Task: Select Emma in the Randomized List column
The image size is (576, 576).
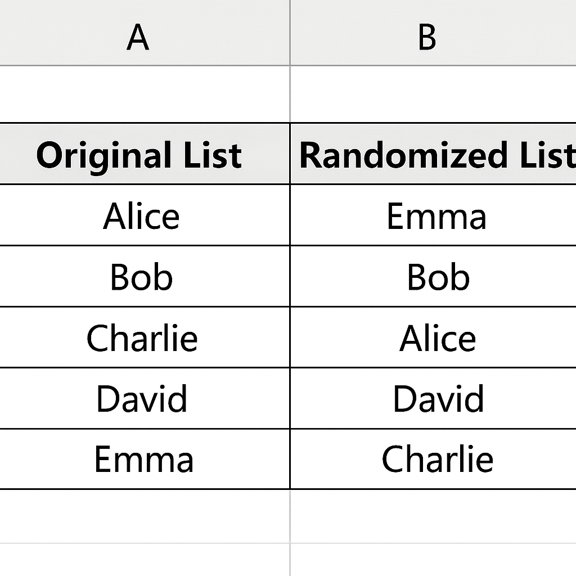Action: 436,216
